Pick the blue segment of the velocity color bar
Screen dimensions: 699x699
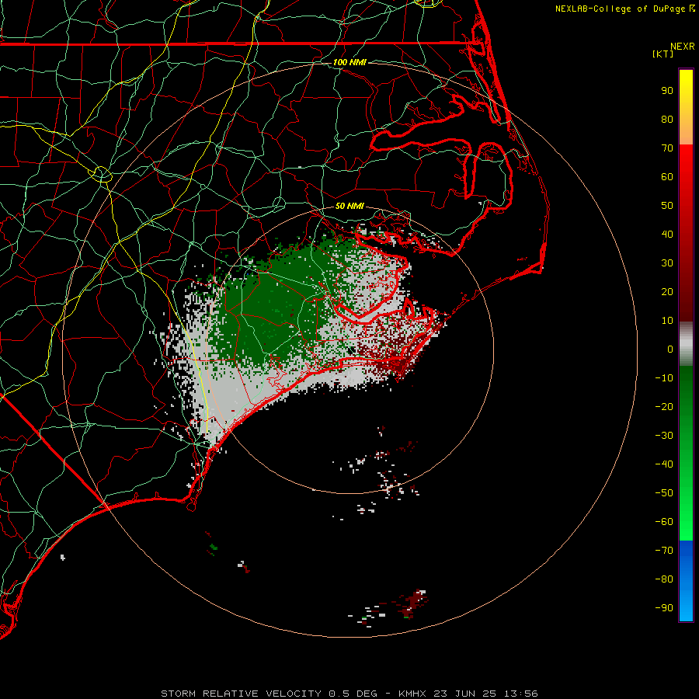[686, 581]
